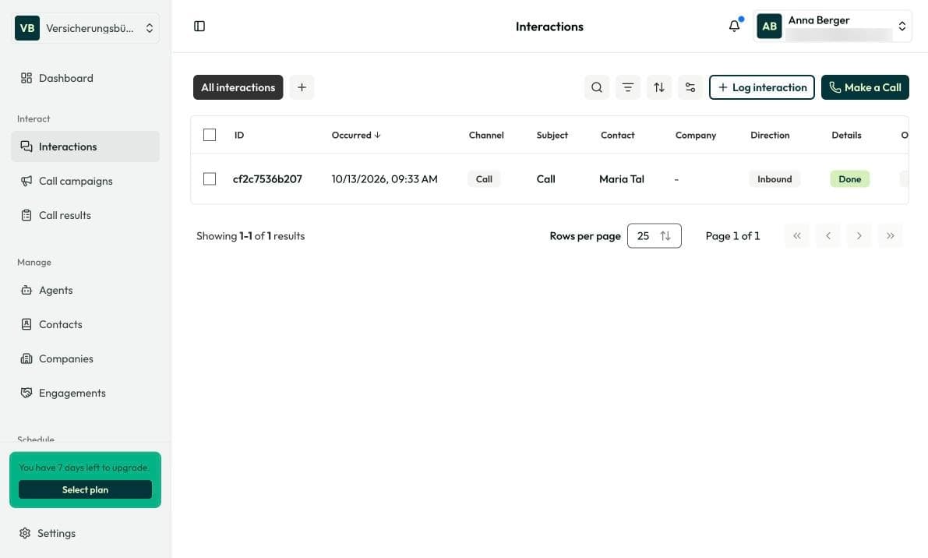Image resolution: width=928 pixels, height=558 pixels.
Task: Click the Details column header
Action: 846,135
